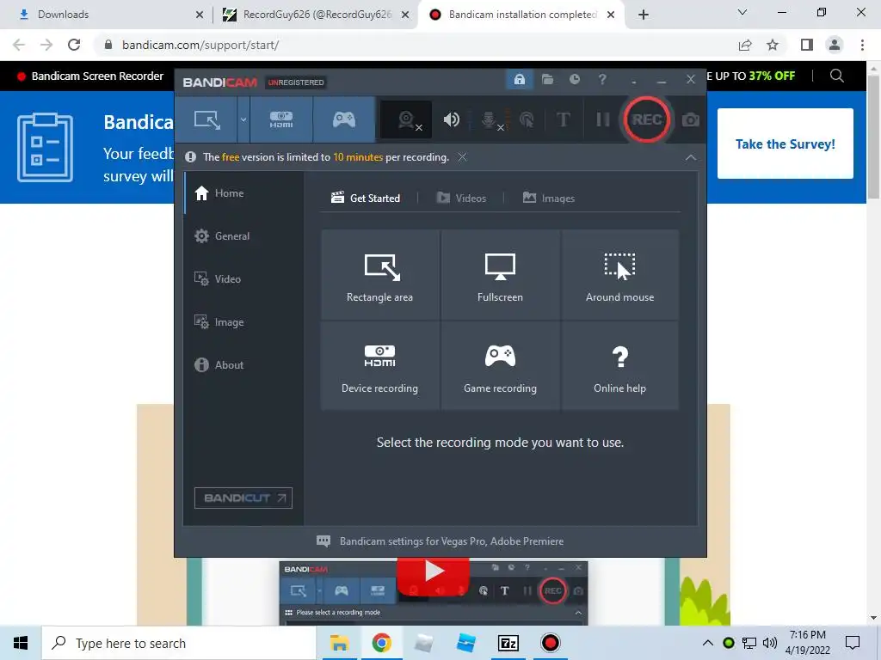
Task: Choose the Fullscreen recording tile
Action: click(x=500, y=274)
